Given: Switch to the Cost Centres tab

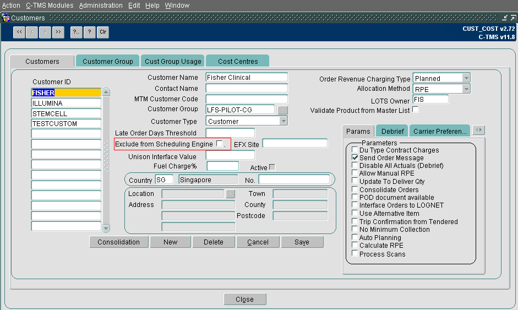Looking at the screenshot, I should (x=237, y=61).
